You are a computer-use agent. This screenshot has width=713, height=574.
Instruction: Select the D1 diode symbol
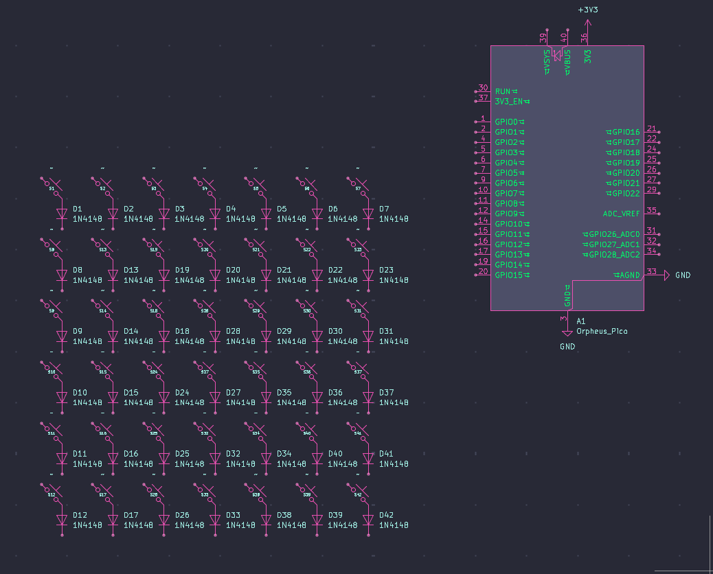point(62,214)
